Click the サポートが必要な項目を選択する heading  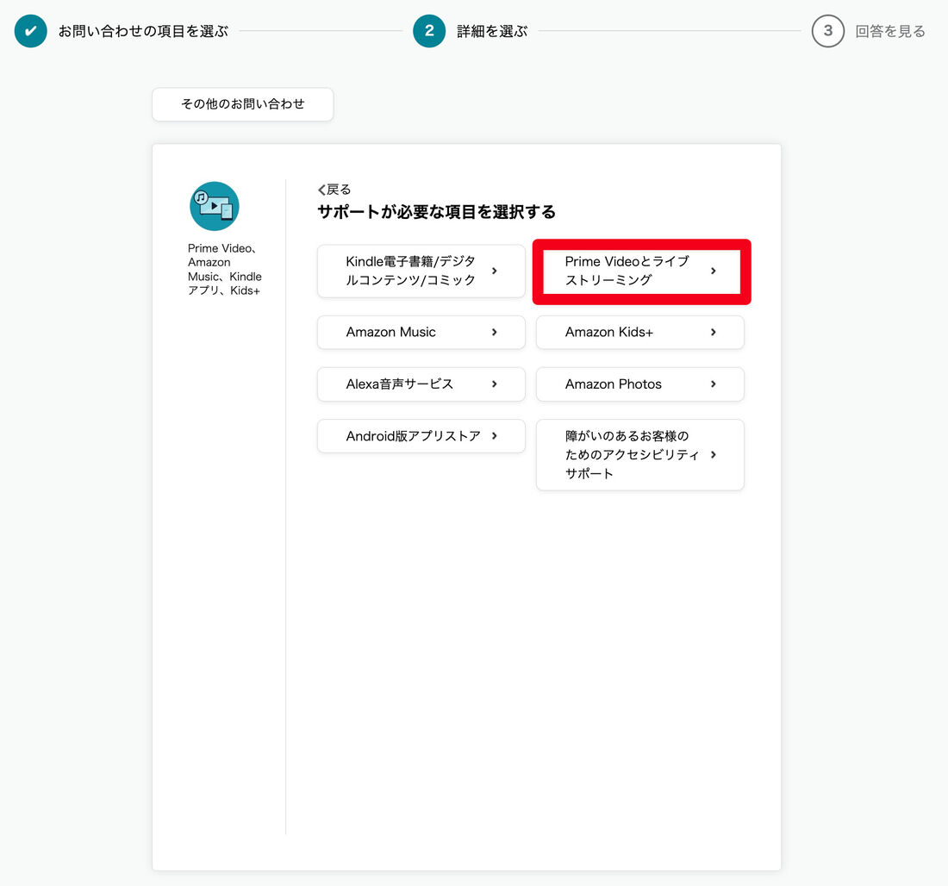(437, 212)
